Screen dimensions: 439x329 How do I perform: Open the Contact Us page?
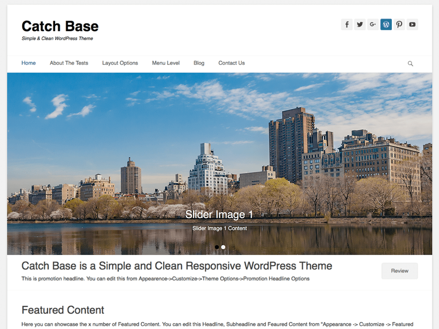point(231,63)
